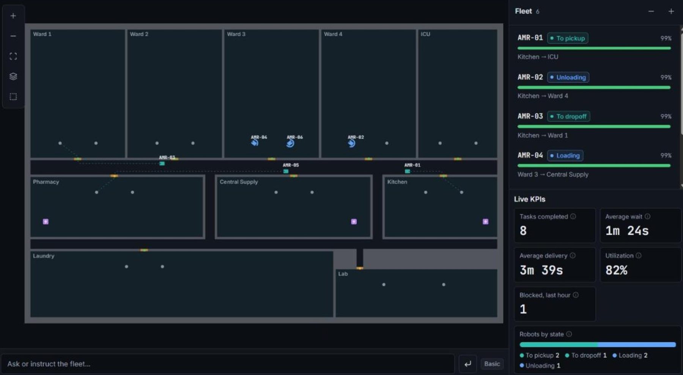Screen dimensions: 683x375
Task: Click the Lab room label on the map
Action: (x=343, y=274)
